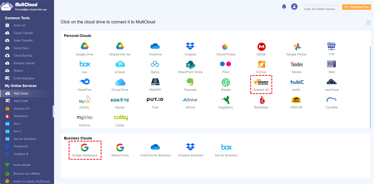Connect ownCloud
The height and width of the screenshot is (184, 374).
tap(332, 82)
